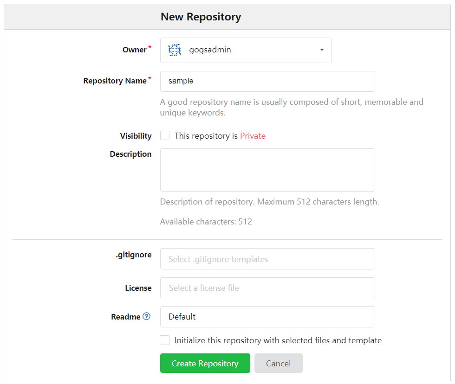Viewport: 455px width, 384px height.
Task: Enable the Initialize this repository checkbox
Action: click(x=165, y=340)
